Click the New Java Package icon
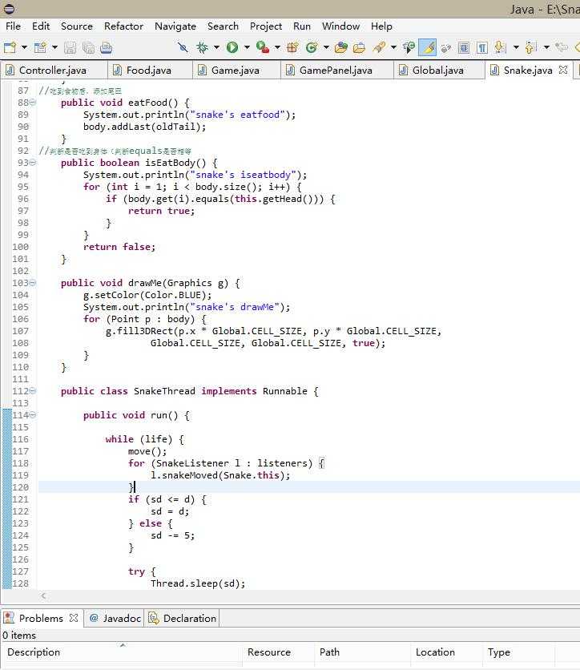The height and width of the screenshot is (670, 580). point(292,47)
